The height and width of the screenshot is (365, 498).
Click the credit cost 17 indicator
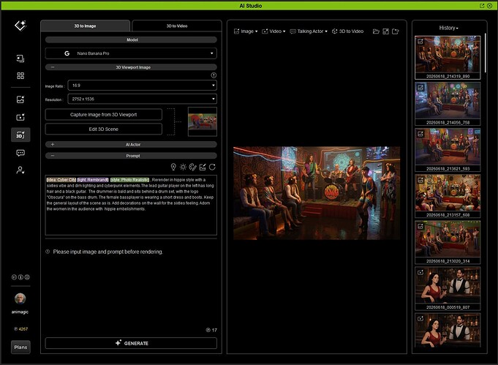click(211, 330)
